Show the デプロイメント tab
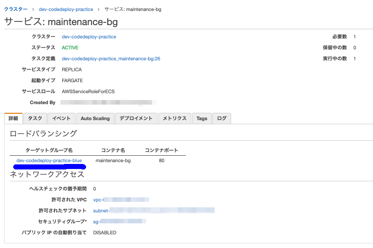The height and width of the screenshot is (248, 373). tap(136, 118)
